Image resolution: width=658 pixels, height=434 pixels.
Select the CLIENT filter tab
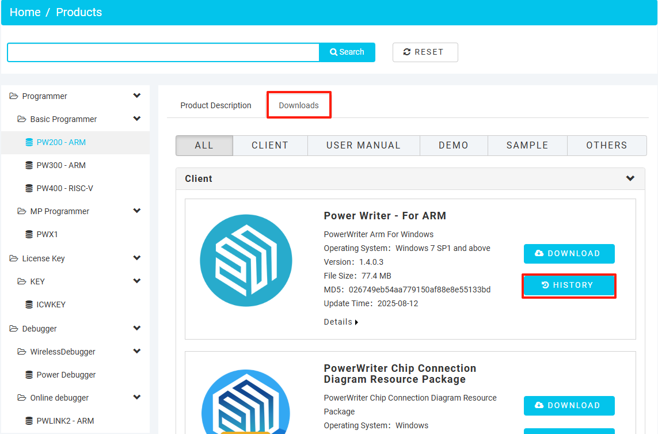(x=270, y=146)
